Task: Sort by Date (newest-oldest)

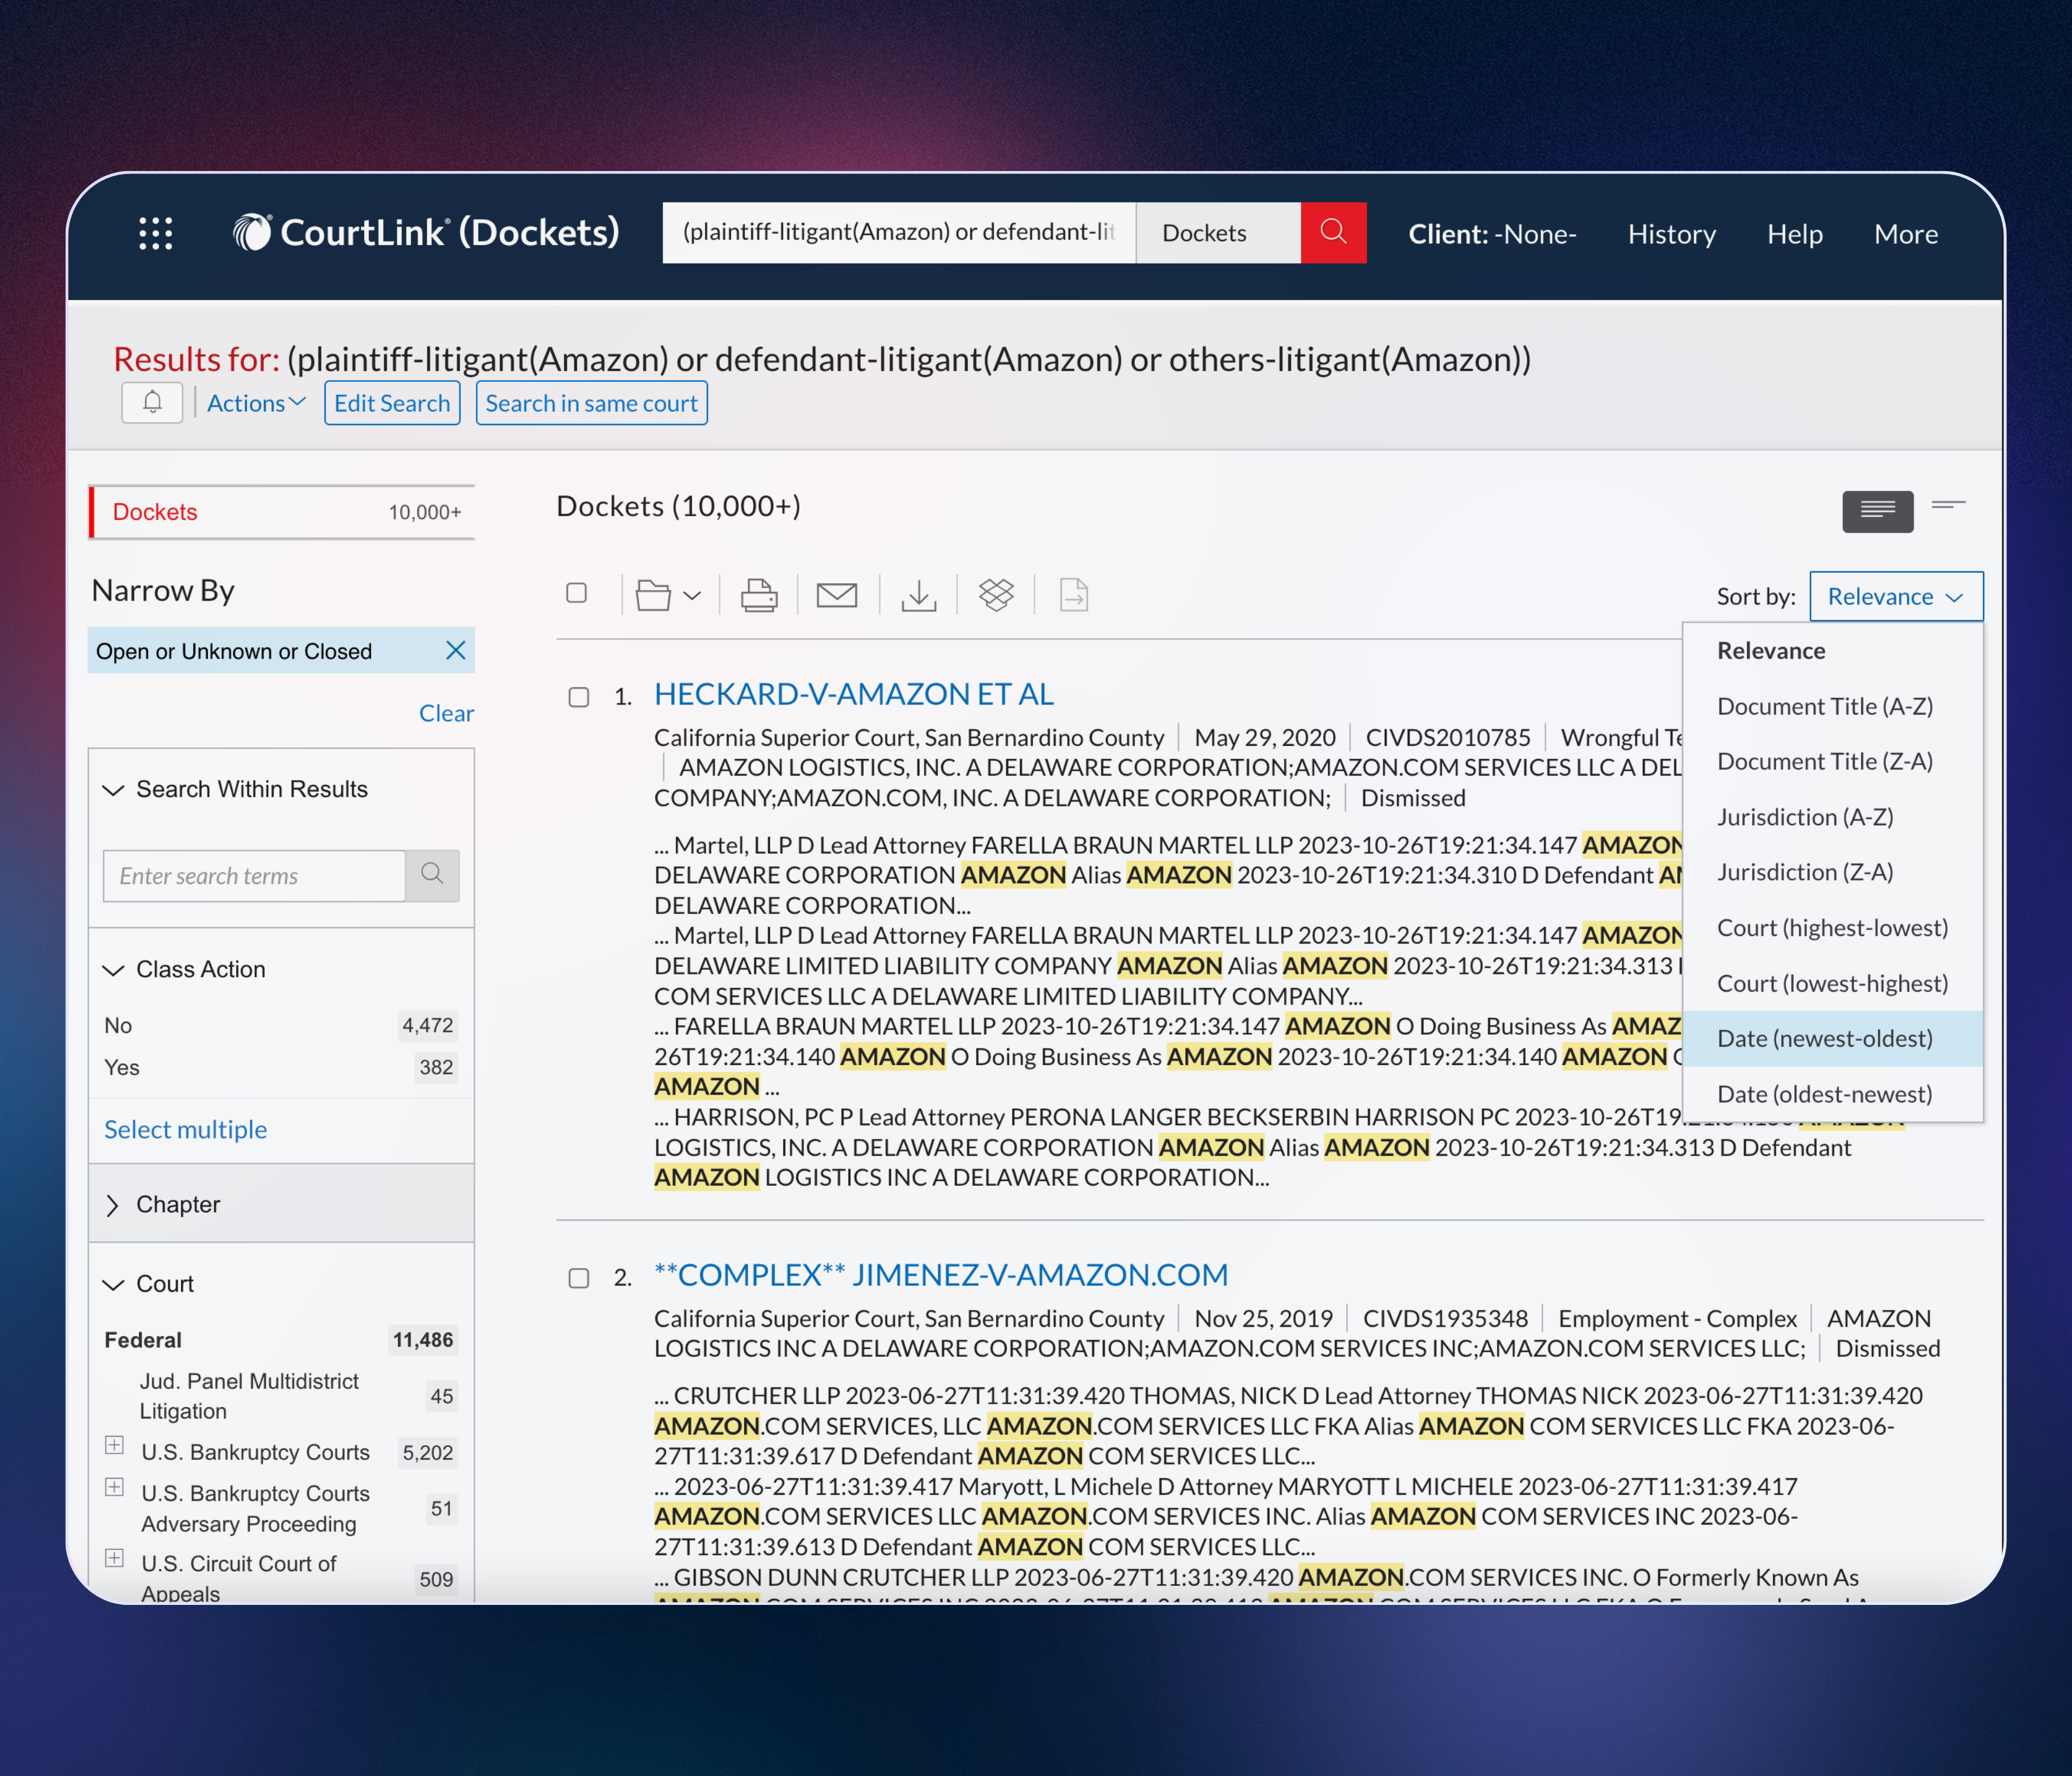Action: [x=1833, y=1038]
